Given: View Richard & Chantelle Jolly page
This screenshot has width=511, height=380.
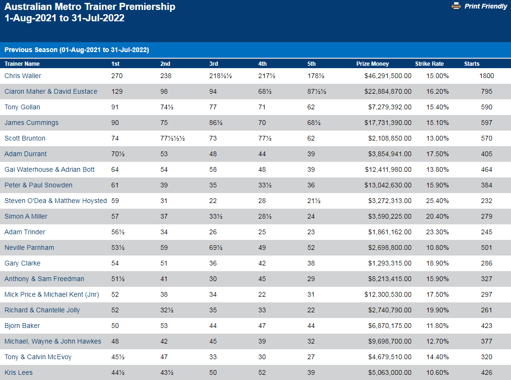Looking at the screenshot, I should tap(42, 310).
